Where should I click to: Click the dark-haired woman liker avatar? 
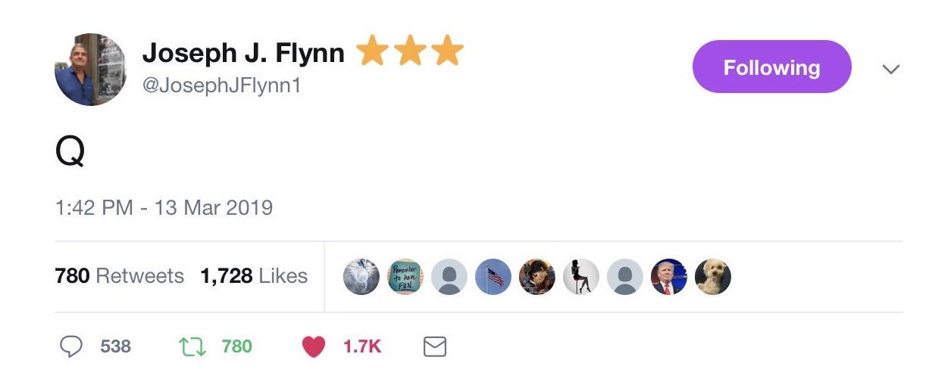tap(537, 277)
